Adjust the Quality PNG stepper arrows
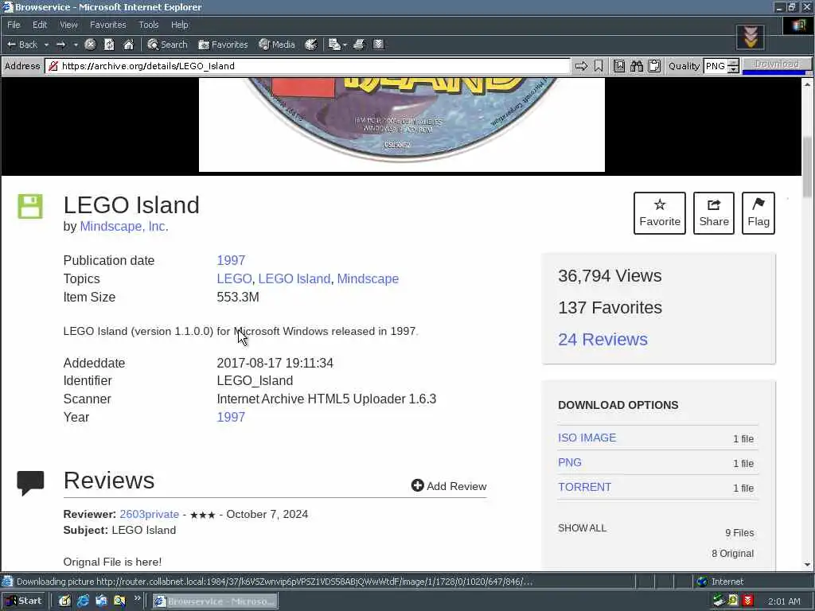815x611 pixels. (x=733, y=66)
